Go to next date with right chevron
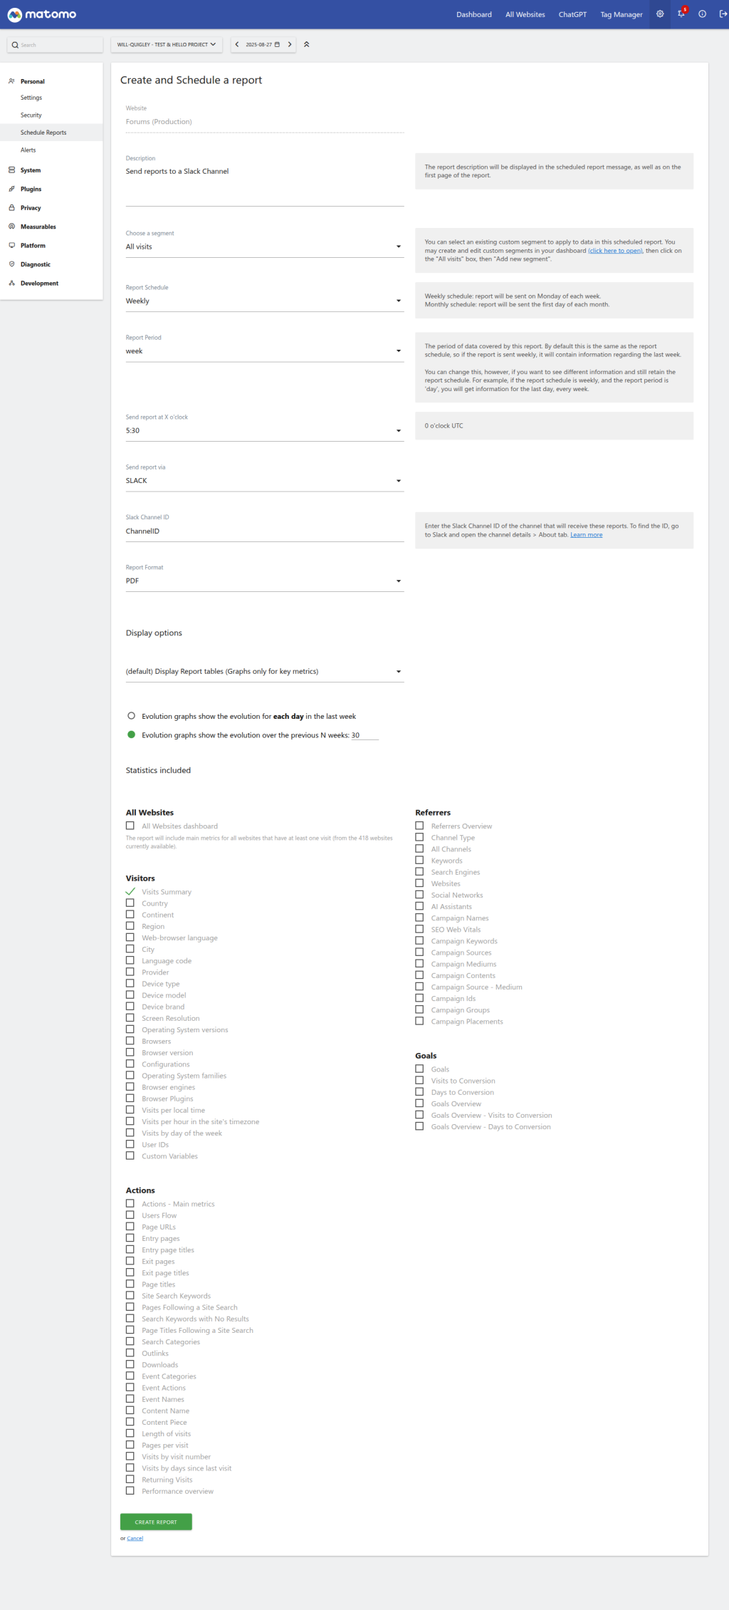 tap(290, 45)
